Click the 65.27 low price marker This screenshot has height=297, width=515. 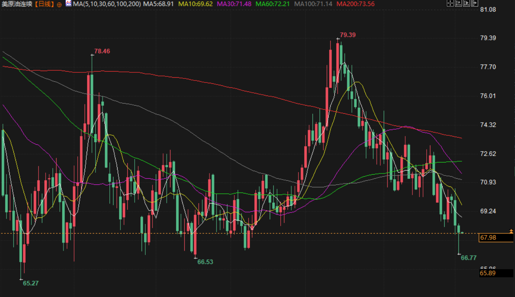[x=31, y=283]
